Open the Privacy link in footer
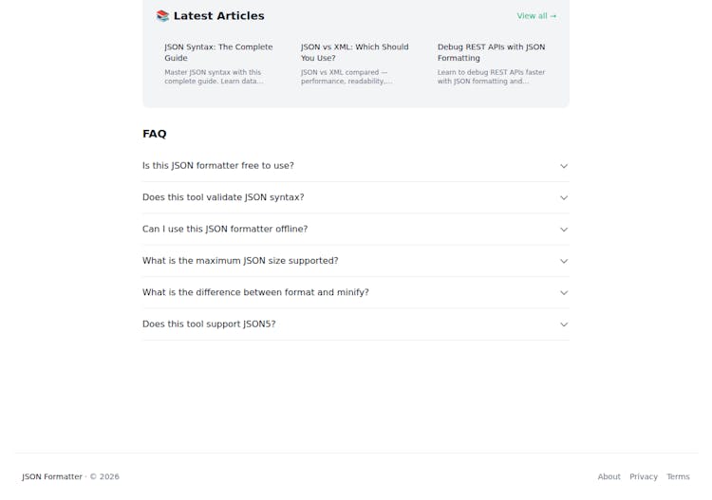 pos(644,477)
